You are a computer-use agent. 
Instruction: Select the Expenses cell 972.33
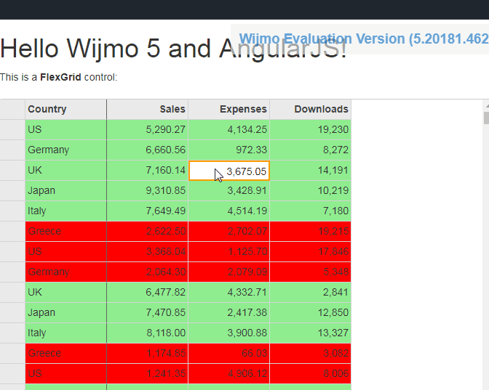coord(229,150)
